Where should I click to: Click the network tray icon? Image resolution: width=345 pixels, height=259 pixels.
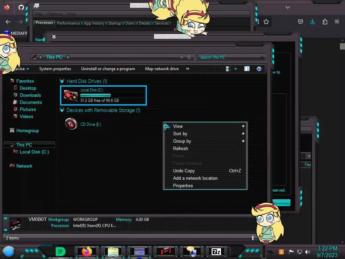pyautogui.click(x=300, y=252)
